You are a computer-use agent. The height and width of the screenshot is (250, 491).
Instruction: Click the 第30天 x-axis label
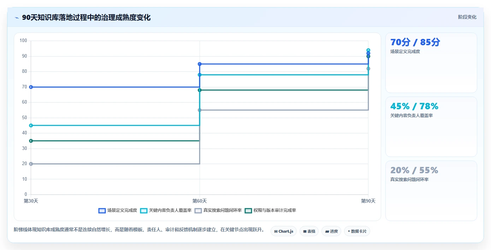(31, 201)
